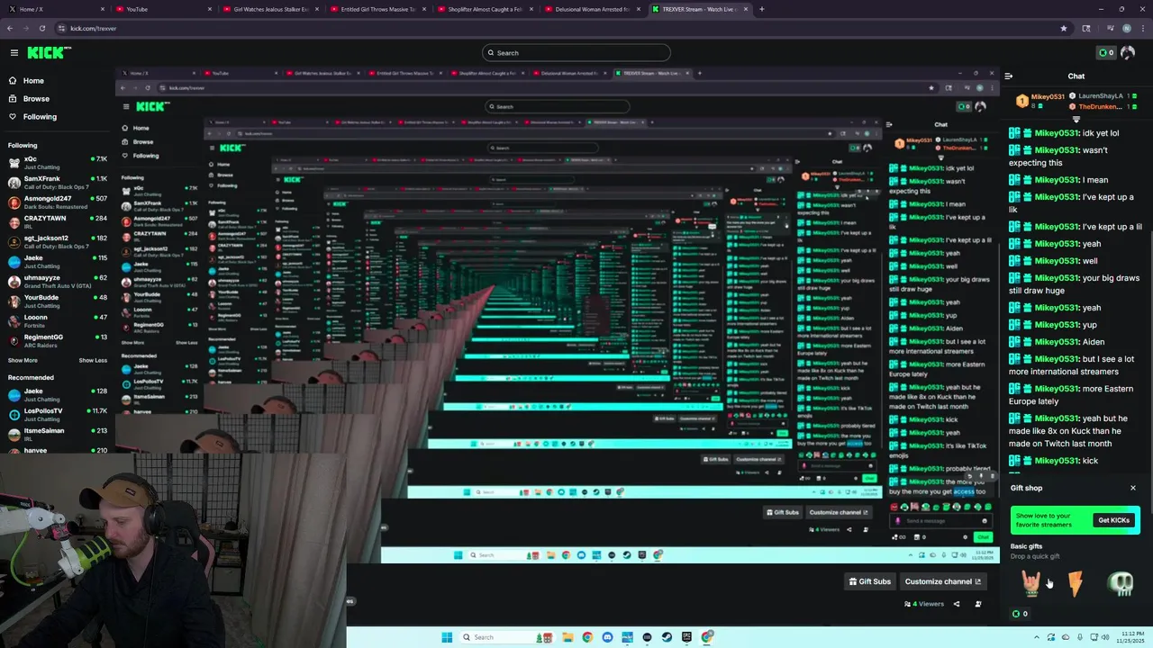
Task: Open Looonn's channel from the sidebar
Action: click(58, 320)
